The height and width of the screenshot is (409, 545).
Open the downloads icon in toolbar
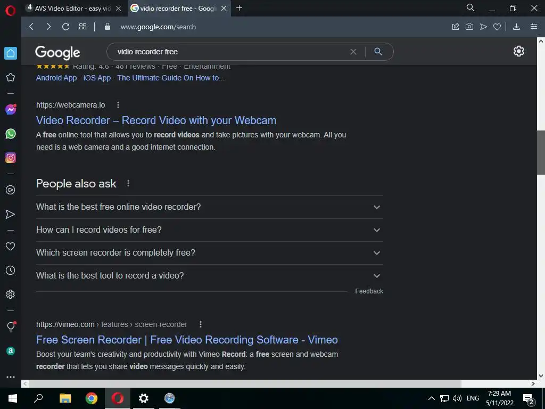516,27
